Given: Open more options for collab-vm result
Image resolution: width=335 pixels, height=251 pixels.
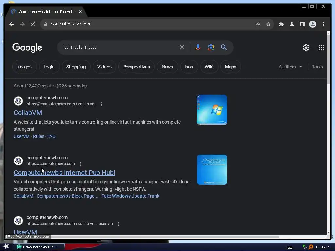Looking at the screenshot, I should [x=101, y=104].
